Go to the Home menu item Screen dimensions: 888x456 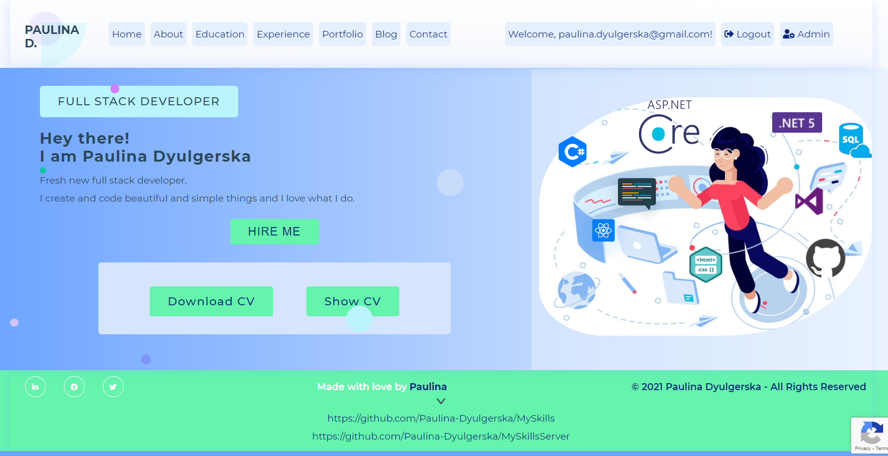tap(127, 34)
